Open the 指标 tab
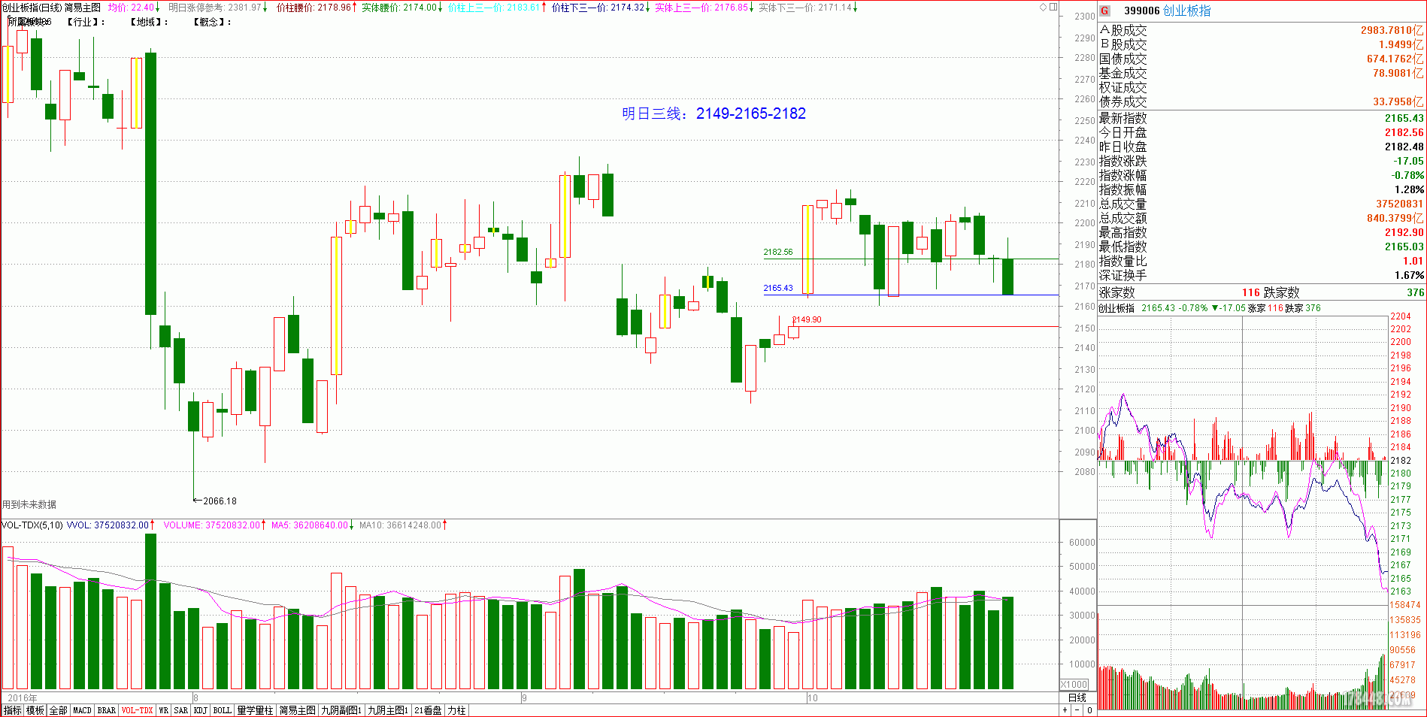This screenshot has width=1427, height=717. (x=13, y=710)
